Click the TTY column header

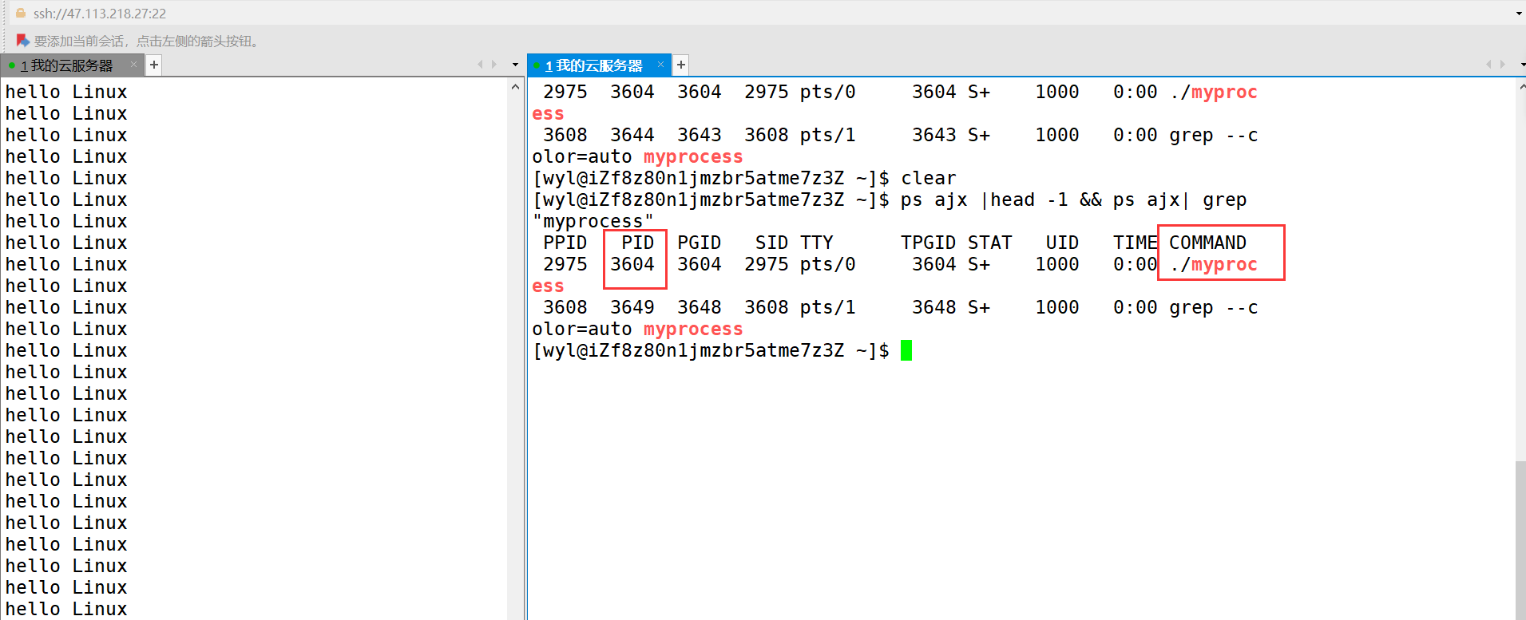pos(817,243)
